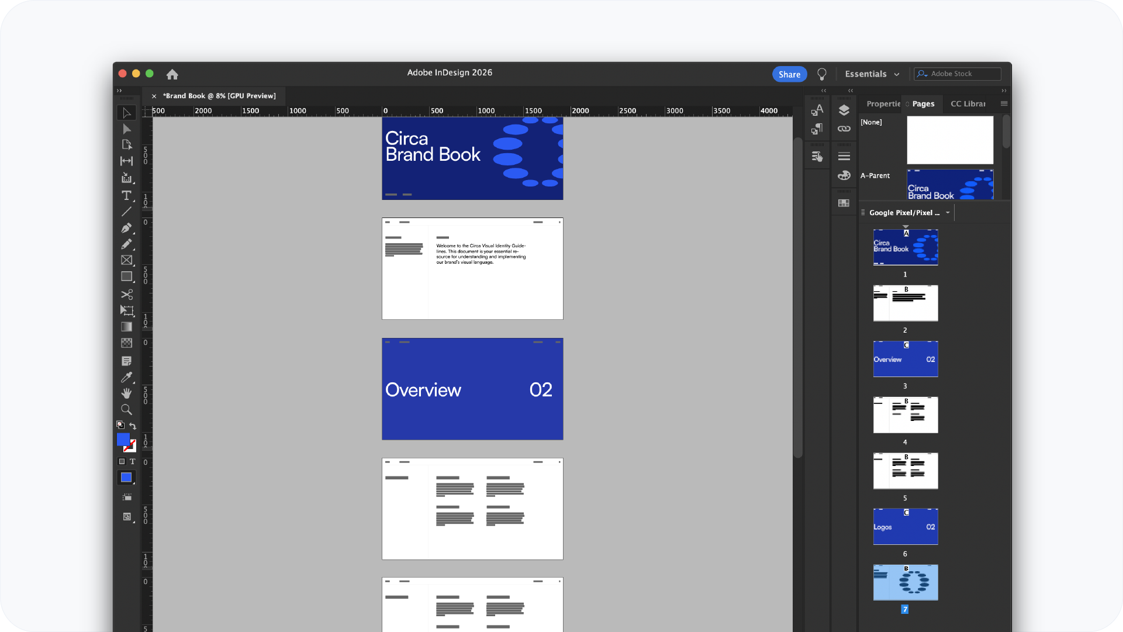The width and height of the screenshot is (1123, 632).
Task: Select page 3 Overview thumbnail
Action: click(x=906, y=359)
